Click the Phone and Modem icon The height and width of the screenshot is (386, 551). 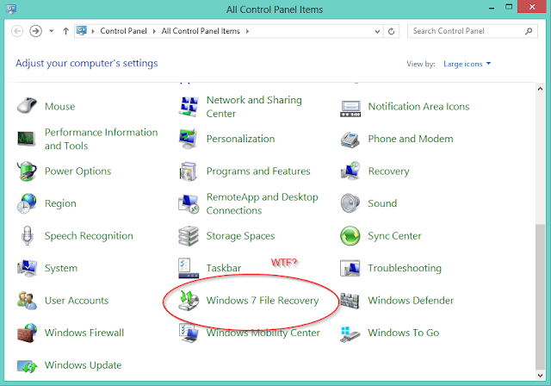350,140
